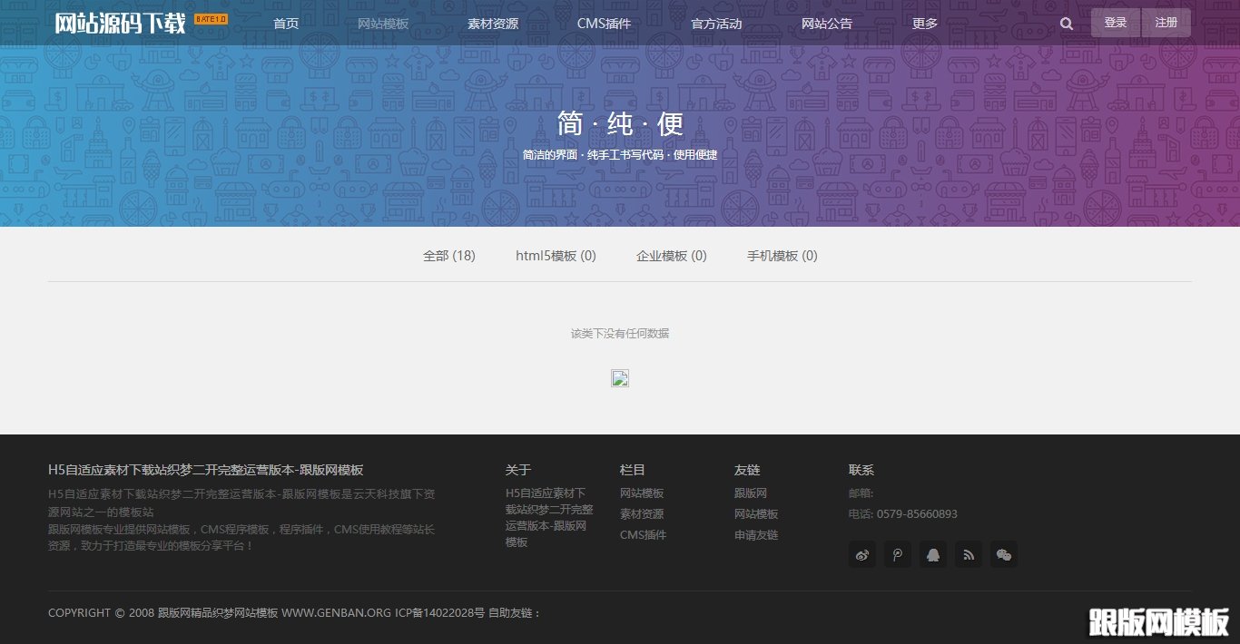The height and width of the screenshot is (644, 1240).
Task: Click the WeChat icon in footer
Action: point(1004,554)
